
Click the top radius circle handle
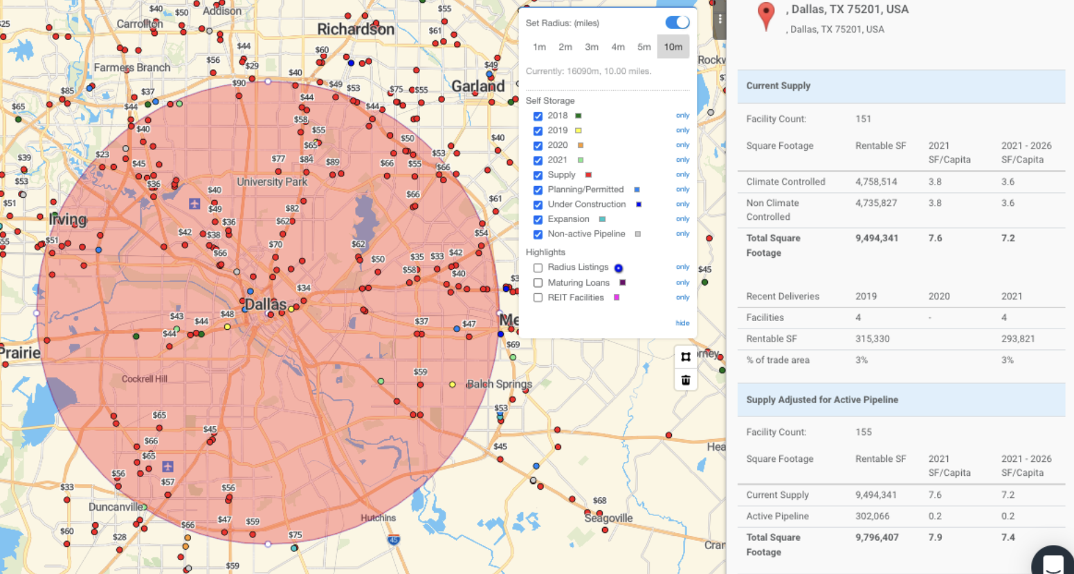tap(268, 82)
